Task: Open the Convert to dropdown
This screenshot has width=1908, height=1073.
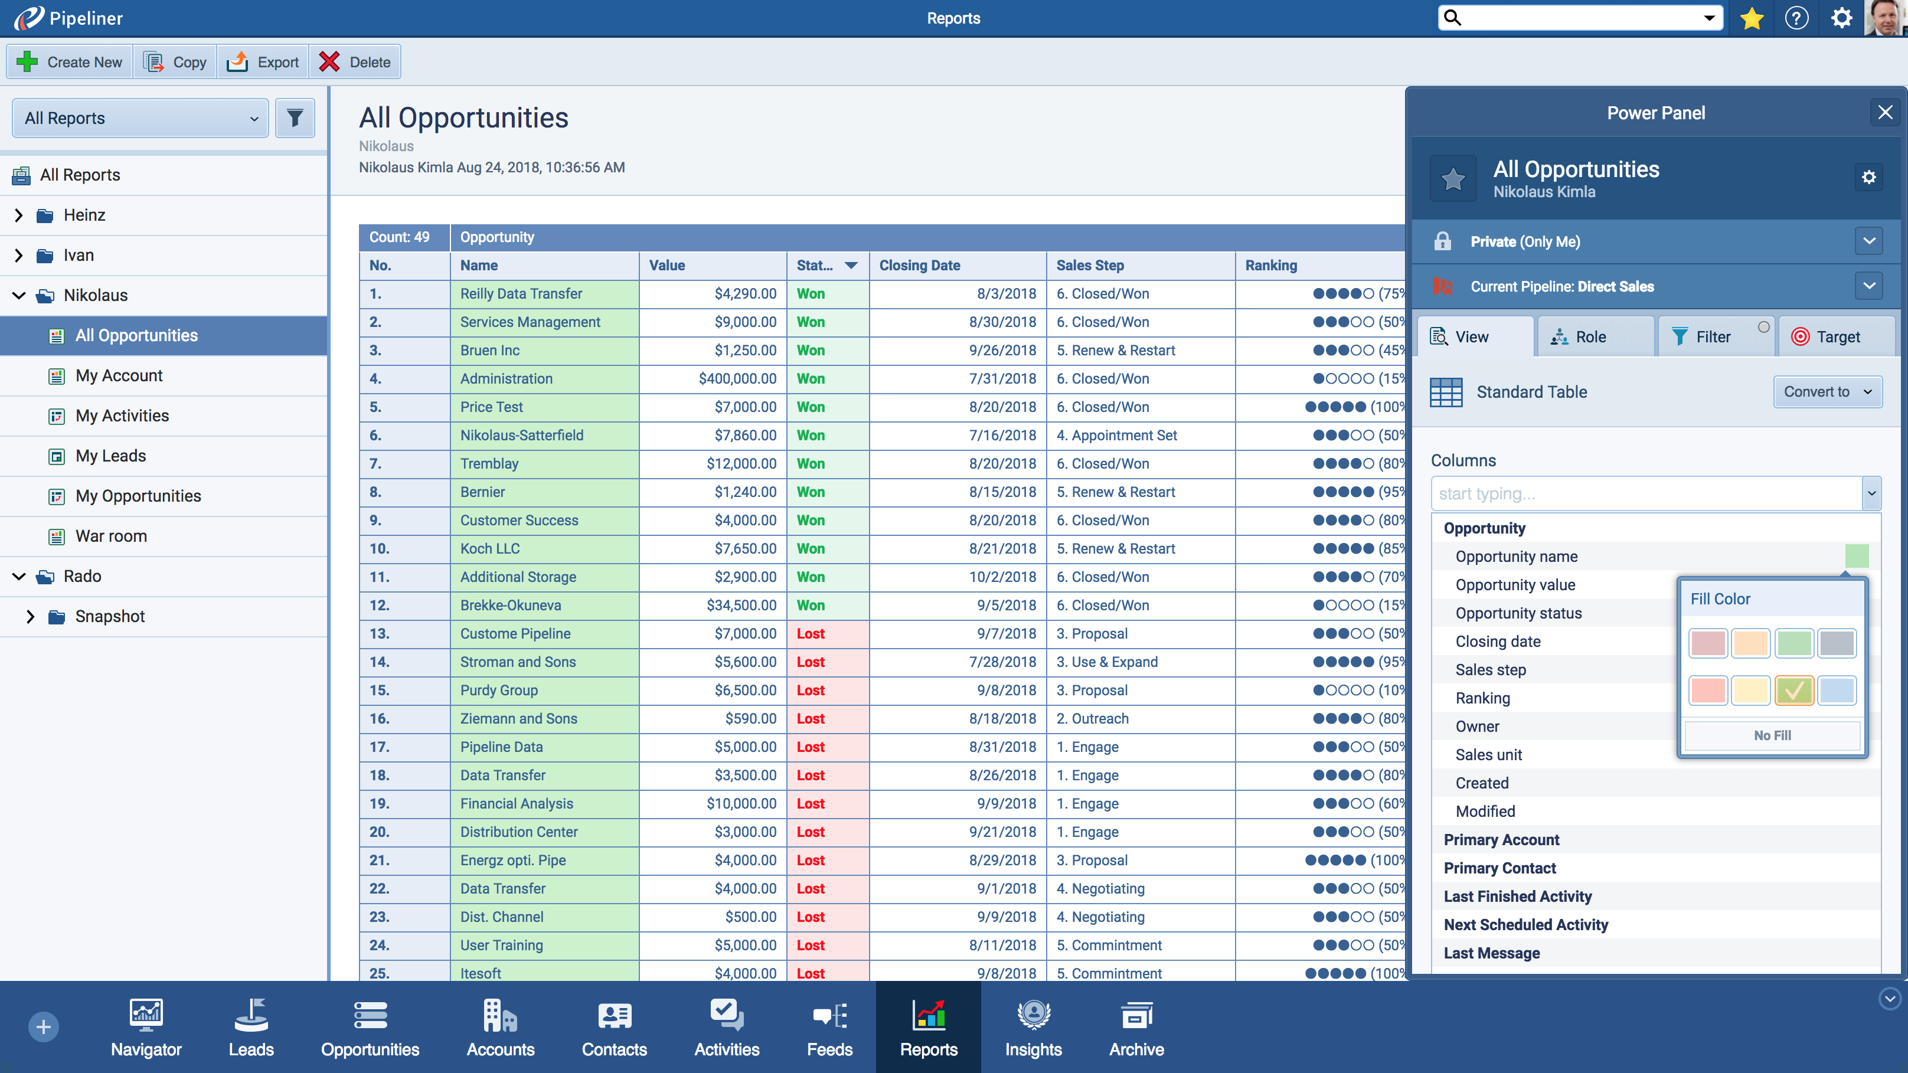Action: [x=1827, y=392]
